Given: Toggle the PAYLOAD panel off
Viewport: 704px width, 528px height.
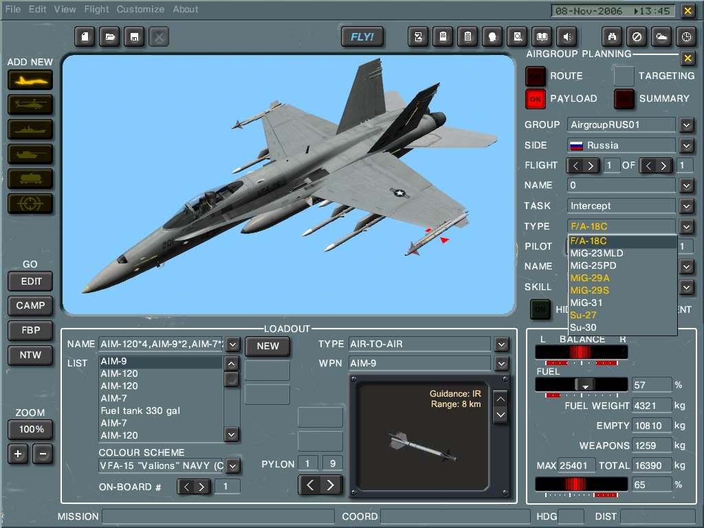Looking at the screenshot, I should point(535,99).
